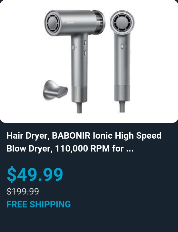
Task: Click the air outlet of side-view dryer
Action: point(53,23)
